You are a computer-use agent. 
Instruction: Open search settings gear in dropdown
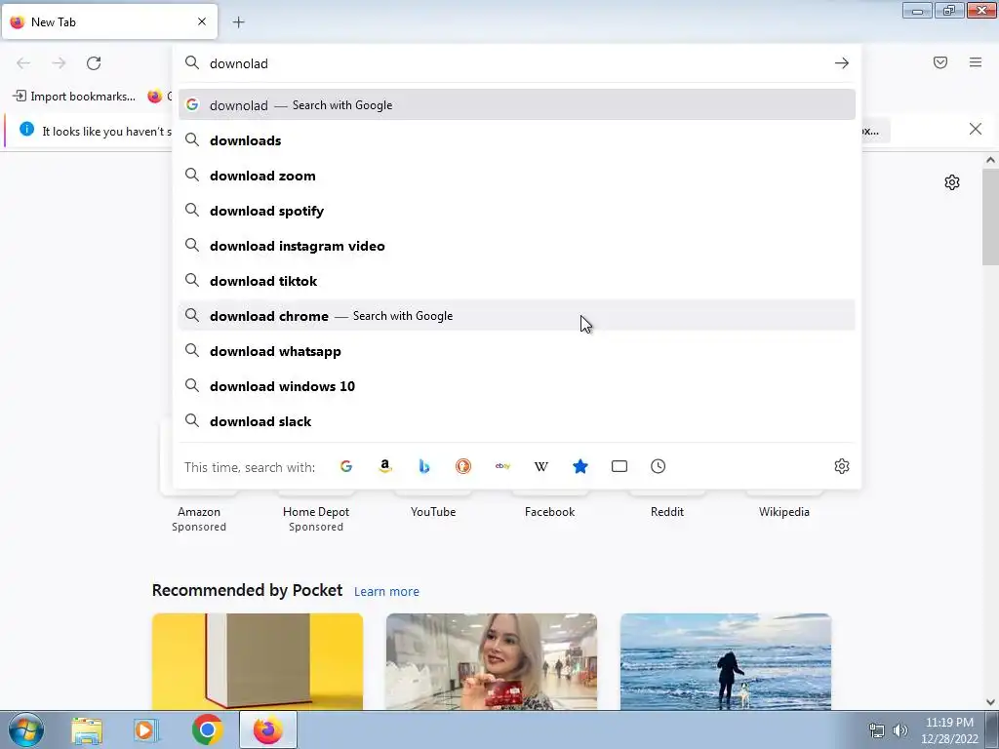click(x=842, y=466)
